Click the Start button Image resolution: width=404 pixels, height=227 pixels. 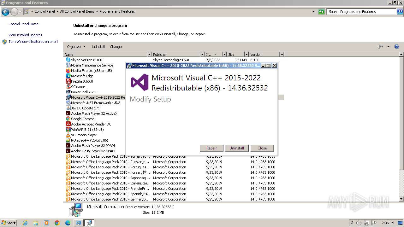coord(9,223)
